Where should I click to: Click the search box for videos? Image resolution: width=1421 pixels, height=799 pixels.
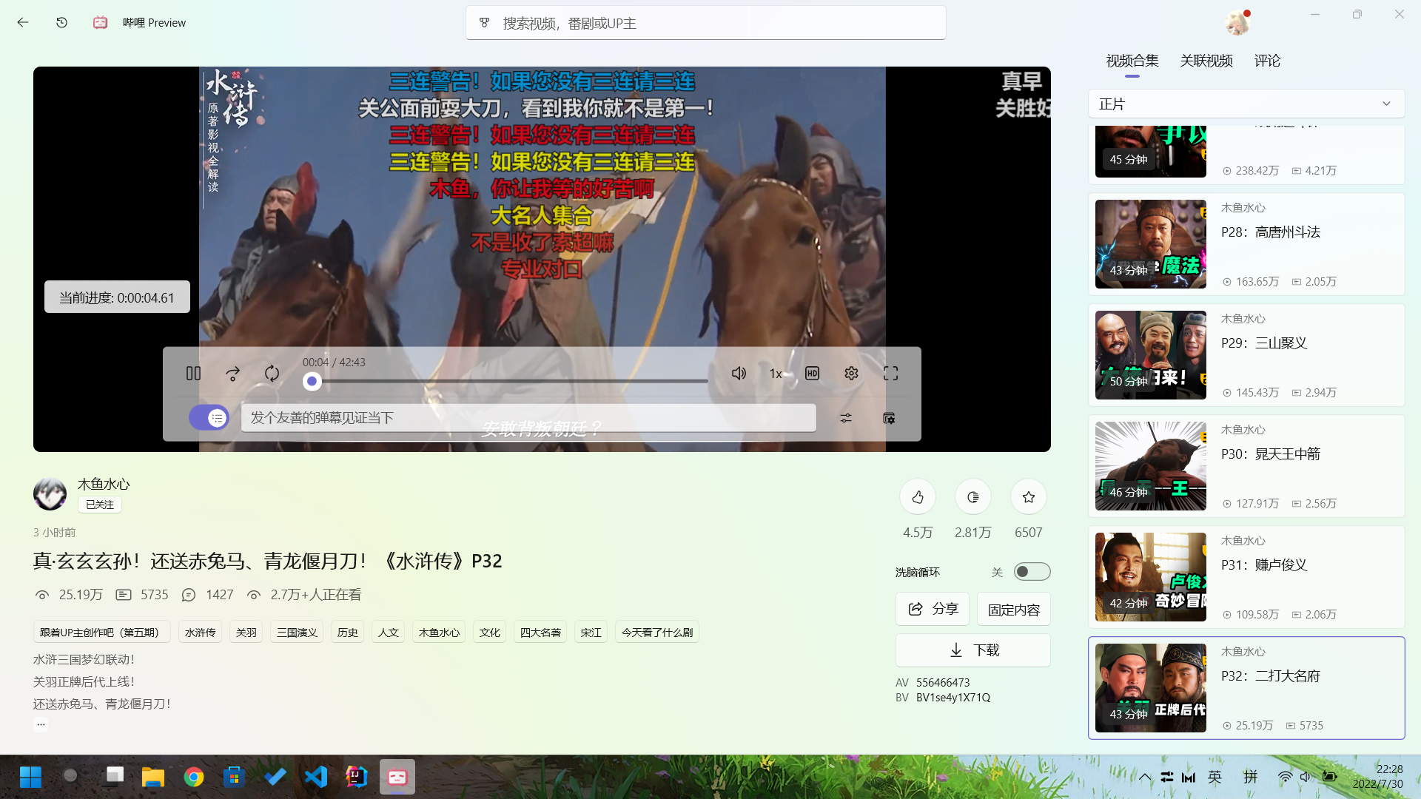(x=706, y=23)
